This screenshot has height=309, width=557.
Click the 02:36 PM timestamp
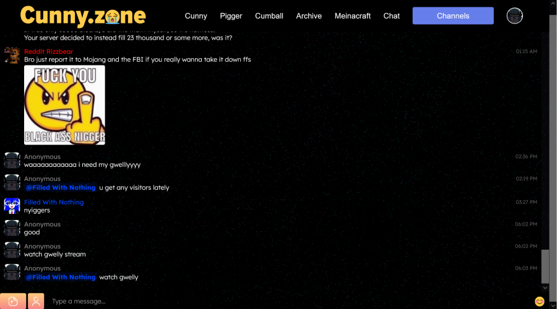526,156
